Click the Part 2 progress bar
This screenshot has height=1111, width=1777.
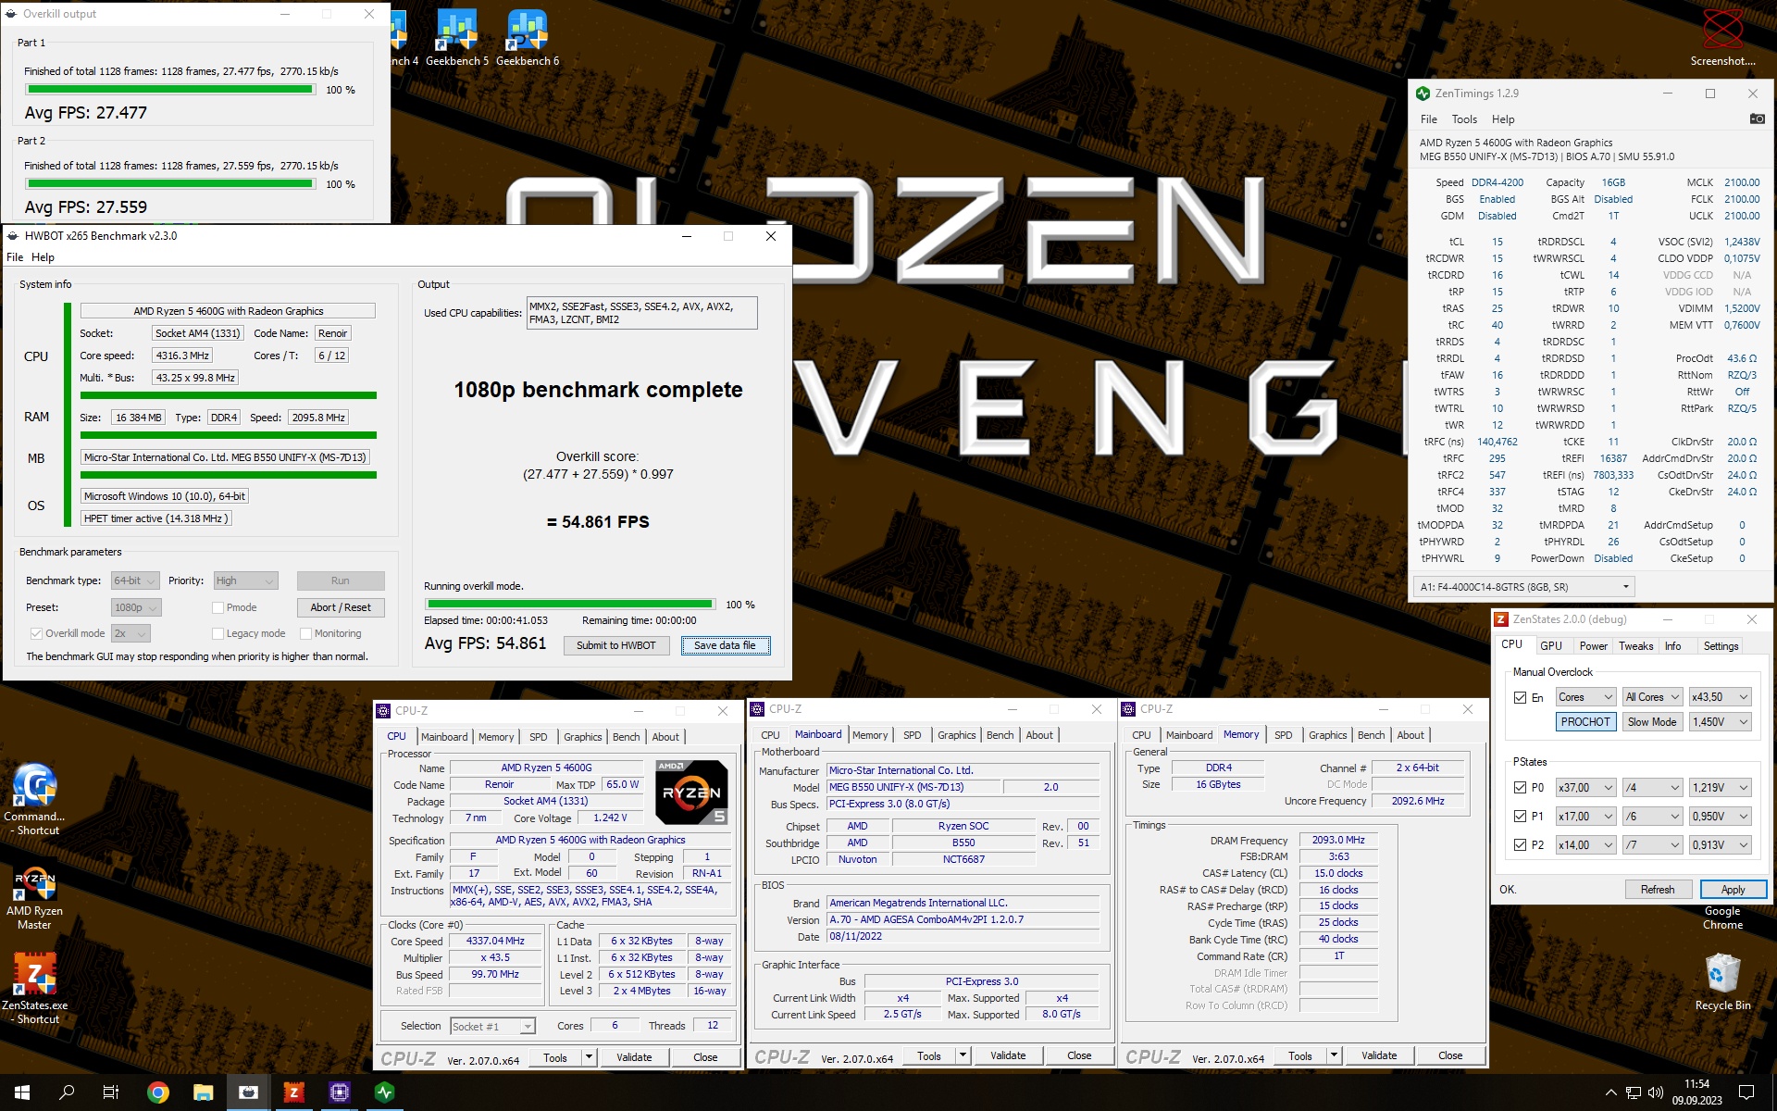[x=170, y=184]
